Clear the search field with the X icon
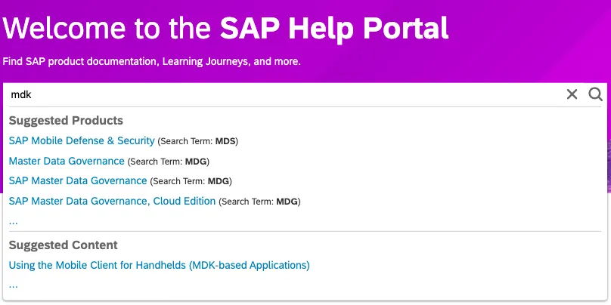Viewport: 611px width, 305px height. [572, 94]
